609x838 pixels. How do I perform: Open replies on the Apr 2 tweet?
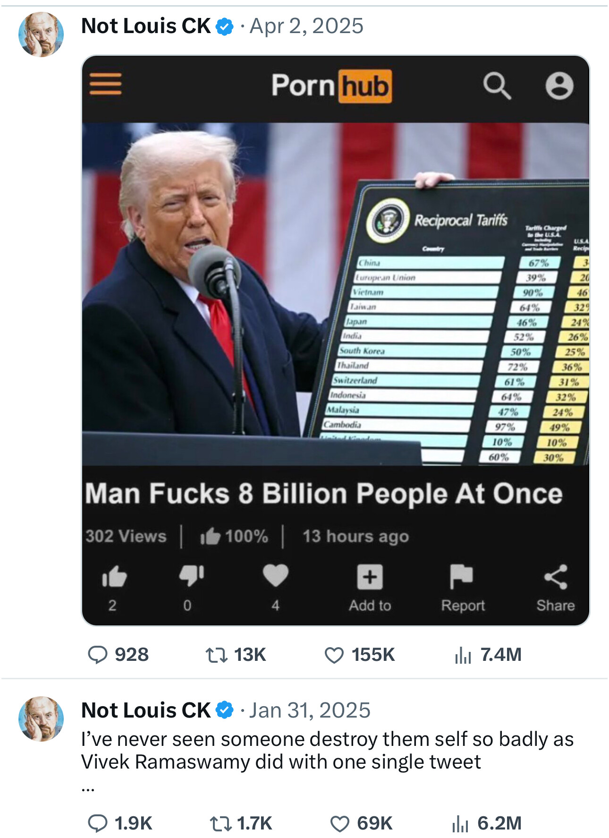pos(98,655)
